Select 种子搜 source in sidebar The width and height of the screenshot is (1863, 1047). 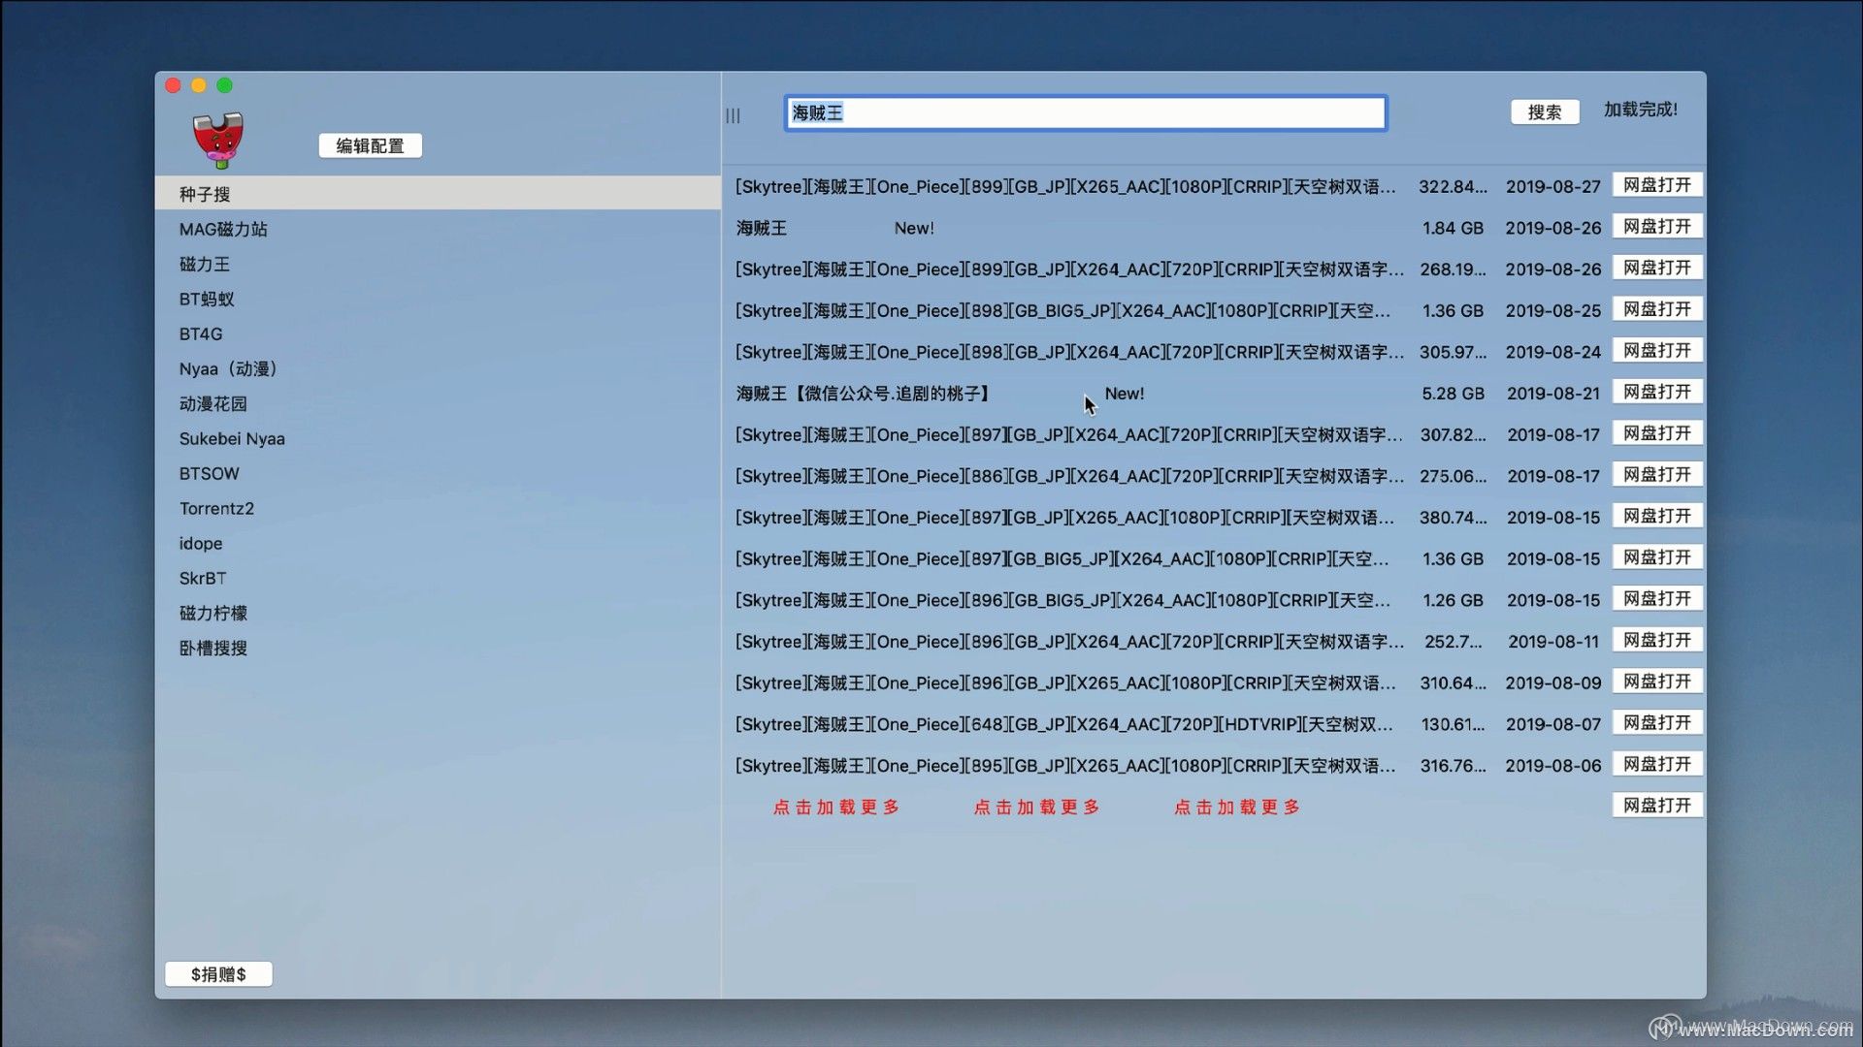[438, 194]
